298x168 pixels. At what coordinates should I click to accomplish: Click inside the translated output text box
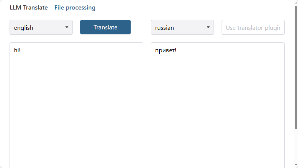pyautogui.click(x=218, y=107)
